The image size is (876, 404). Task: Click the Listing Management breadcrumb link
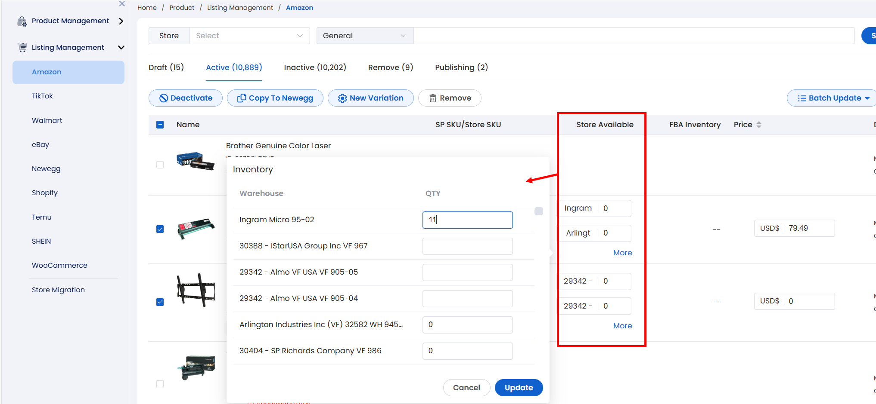click(240, 8)
